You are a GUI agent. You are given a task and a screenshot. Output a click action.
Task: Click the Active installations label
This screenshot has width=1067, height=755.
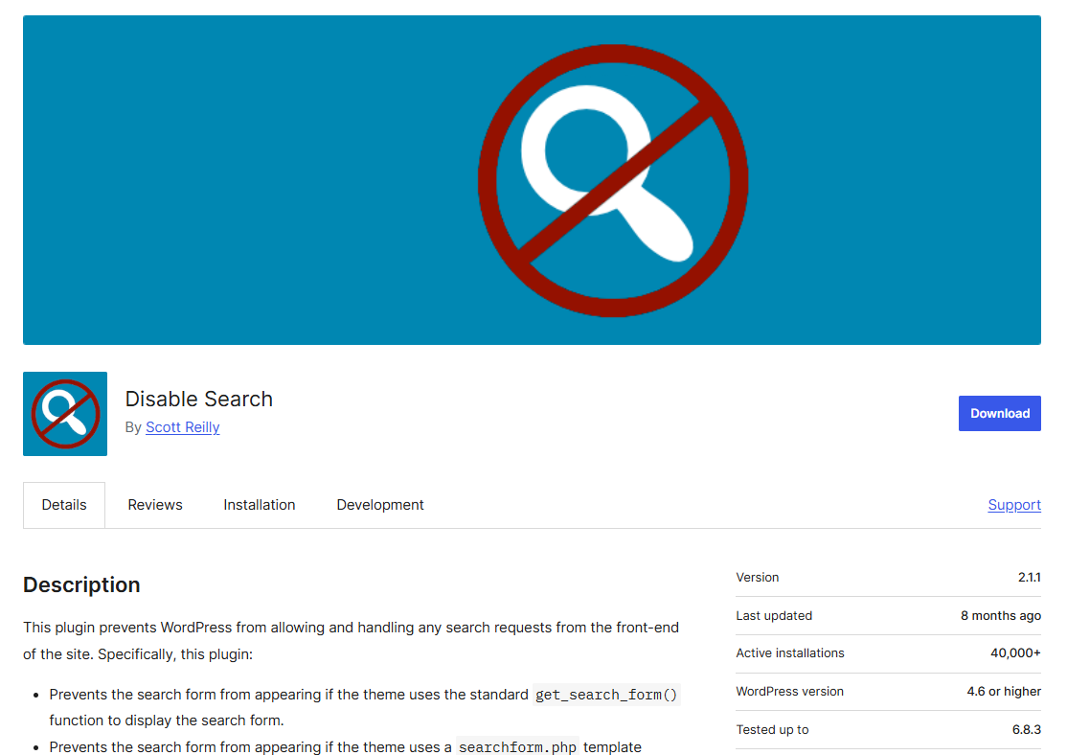click(790, 652)
